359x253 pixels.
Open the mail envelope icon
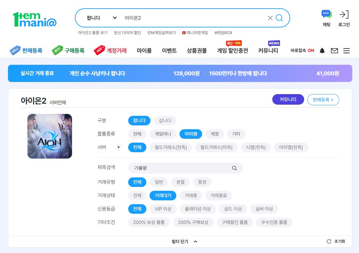pos(334,51)
